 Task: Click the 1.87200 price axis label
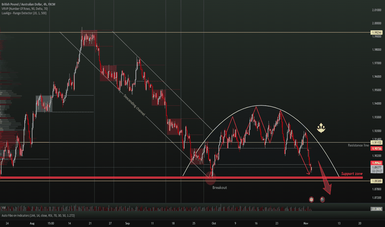pos(377,198)
